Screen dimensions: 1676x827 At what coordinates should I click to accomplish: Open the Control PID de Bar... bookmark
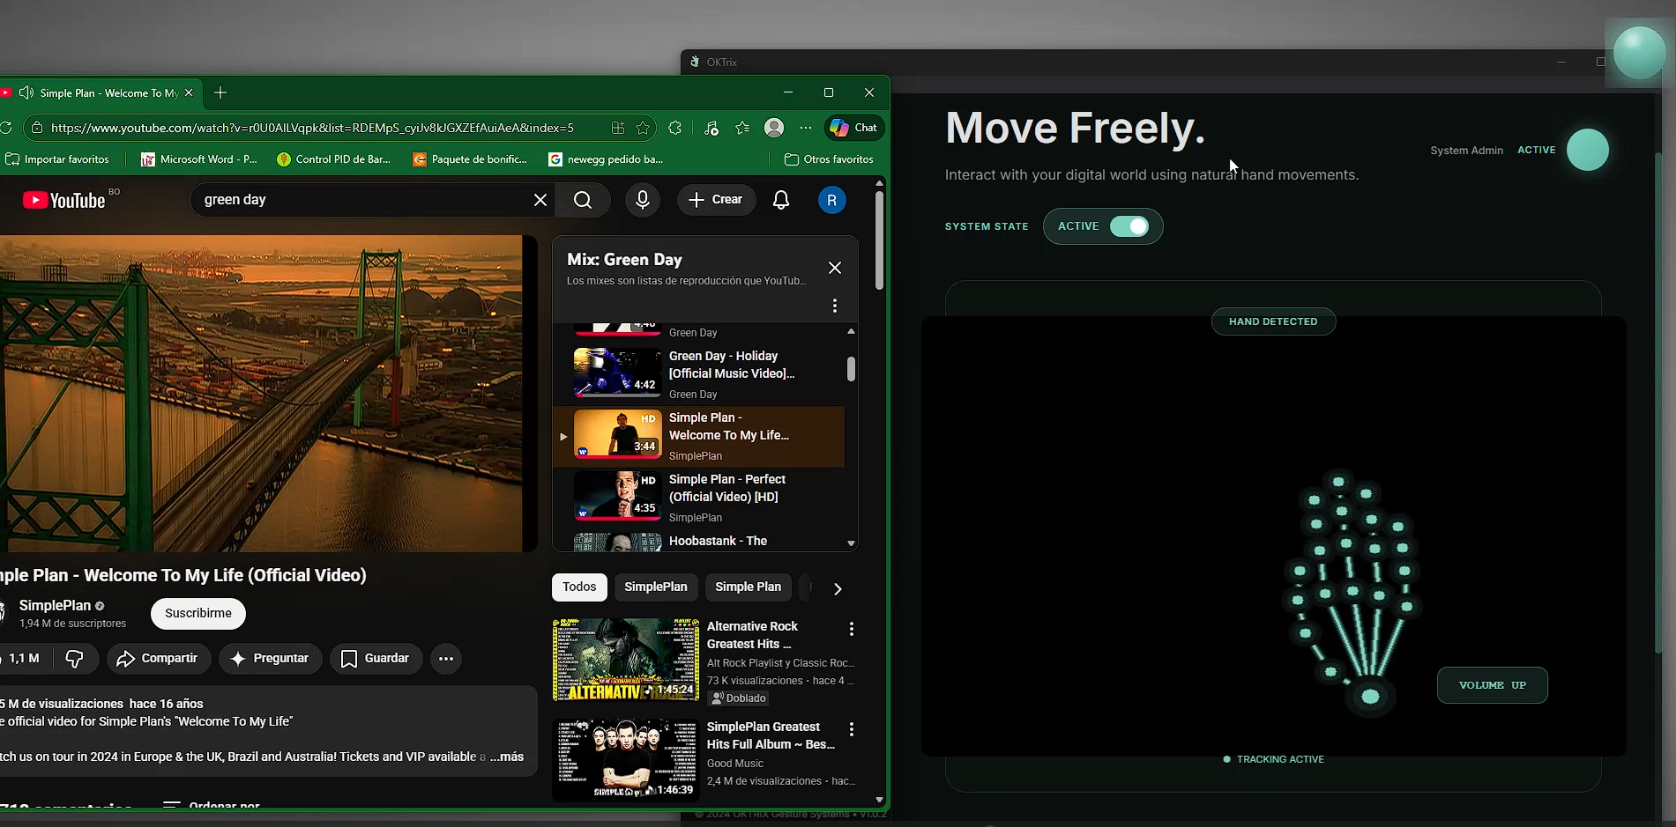pos(333,159)
